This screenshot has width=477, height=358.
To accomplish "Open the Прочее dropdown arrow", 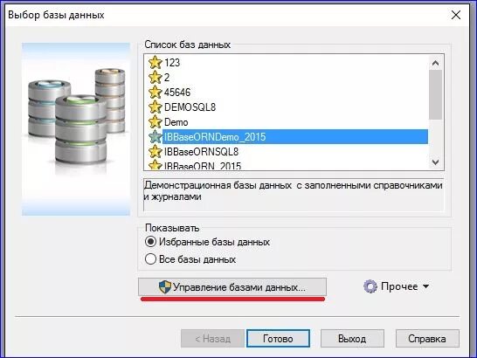I will [x=426, y=286].
